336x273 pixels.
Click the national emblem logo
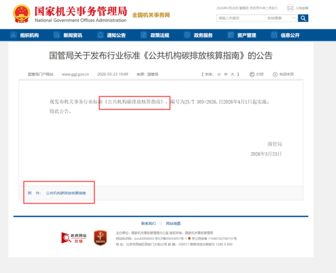click(x=21, y=14)
